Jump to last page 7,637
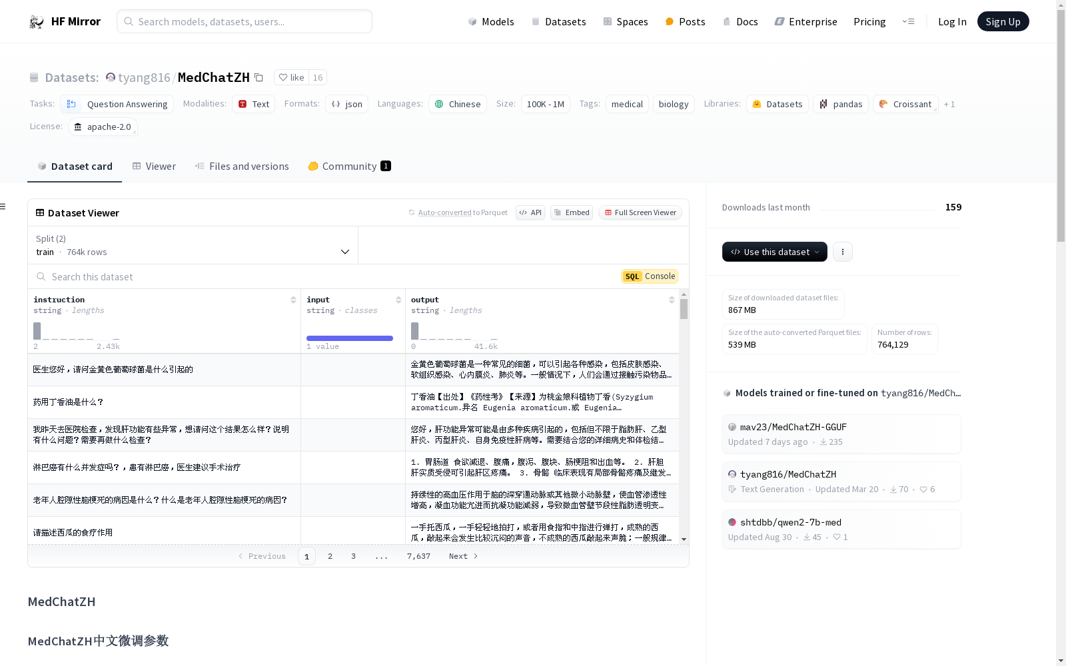This screenshot has width=1066, height=666. click(x=418, y=556)
